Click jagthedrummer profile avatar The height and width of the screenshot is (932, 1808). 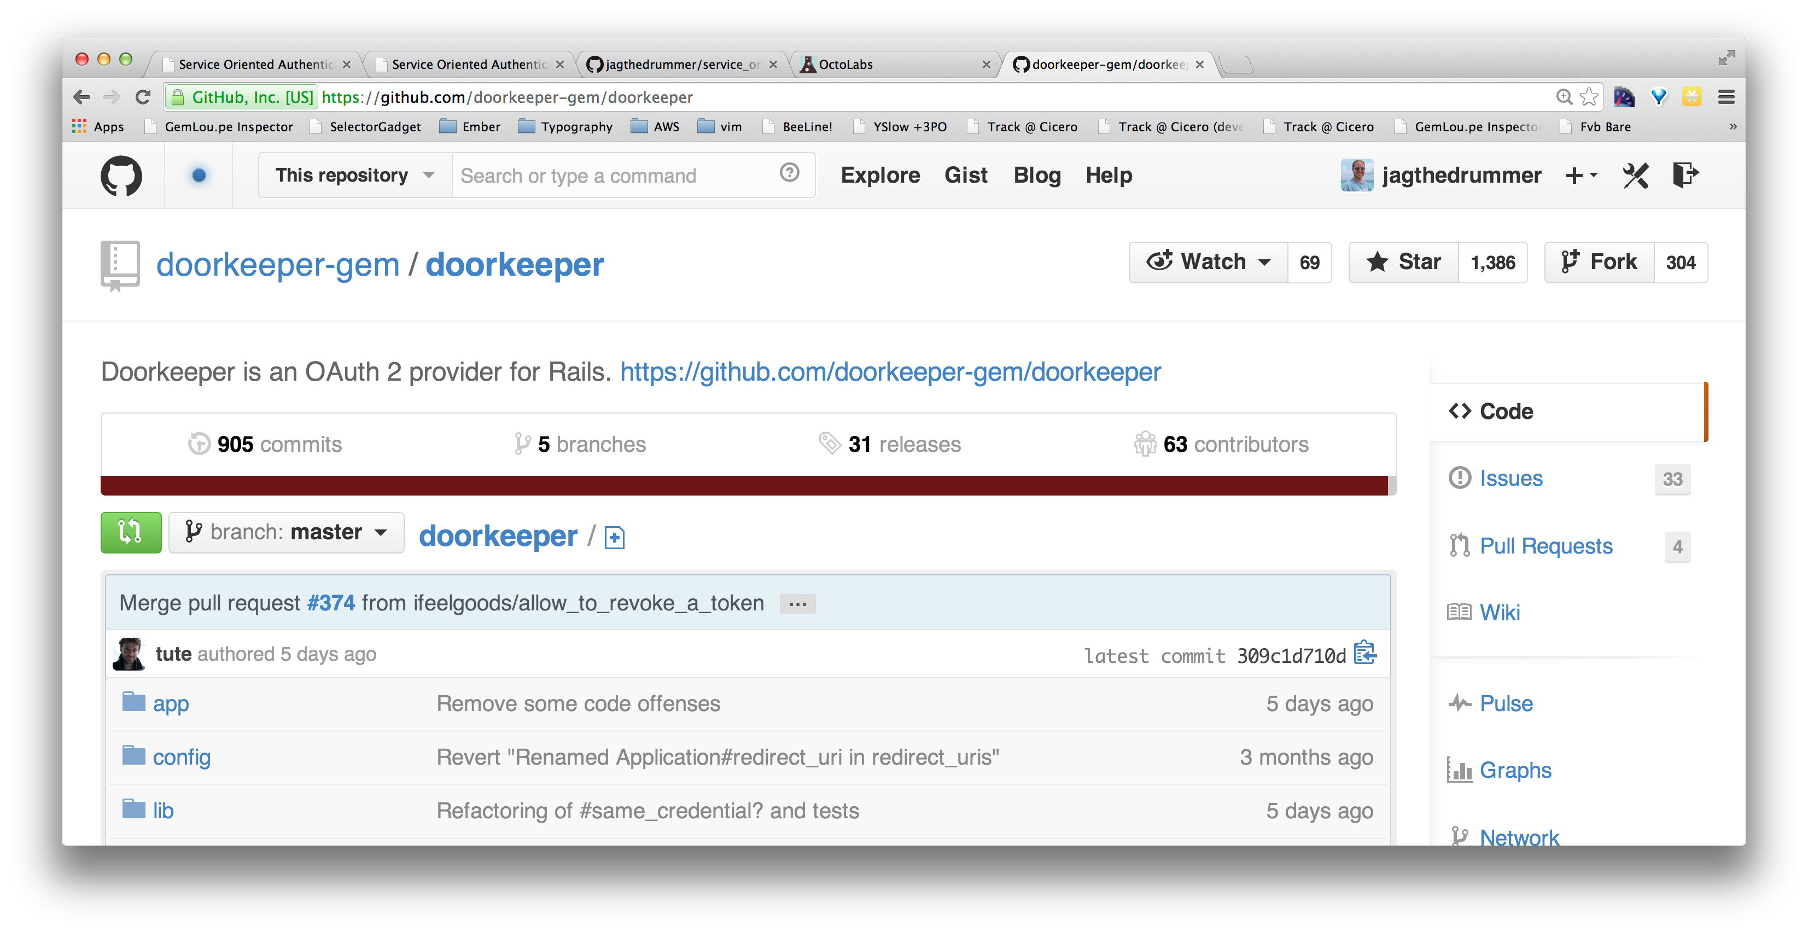coord(1357,175)
